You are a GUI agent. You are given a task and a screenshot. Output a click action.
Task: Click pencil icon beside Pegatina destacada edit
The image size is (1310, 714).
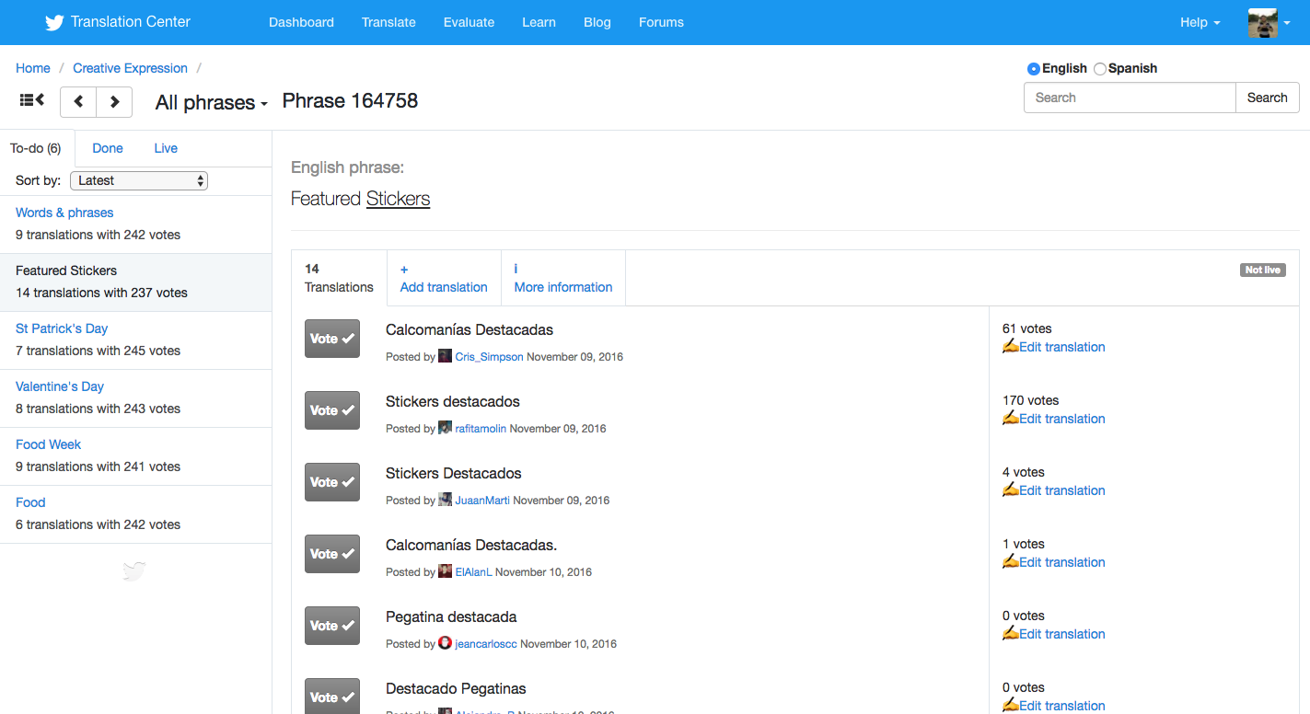[1010, 633]
